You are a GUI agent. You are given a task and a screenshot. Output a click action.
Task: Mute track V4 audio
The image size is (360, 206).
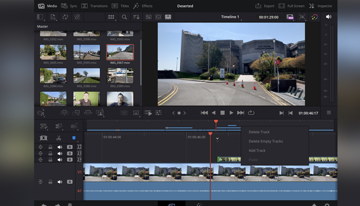(60, 147)
